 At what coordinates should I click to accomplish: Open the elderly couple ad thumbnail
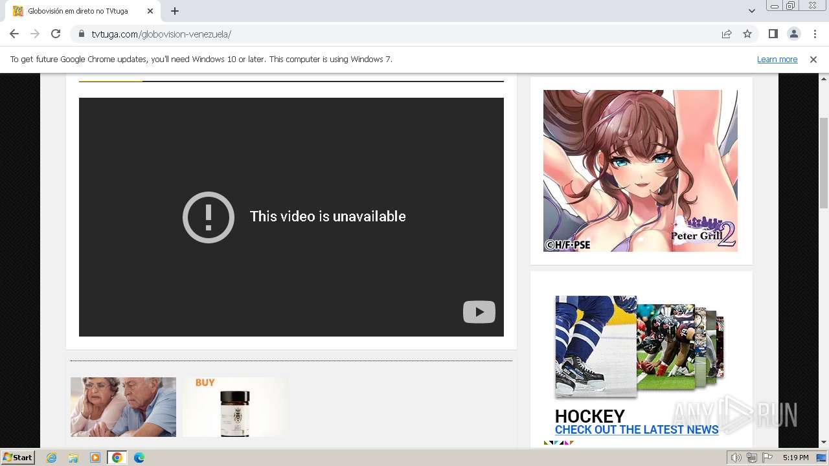(x=123, y=407)
